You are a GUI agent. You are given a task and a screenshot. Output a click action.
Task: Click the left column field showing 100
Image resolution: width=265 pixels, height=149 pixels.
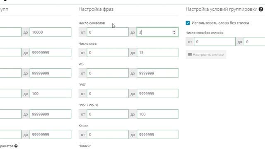click(x=51, y=94)
